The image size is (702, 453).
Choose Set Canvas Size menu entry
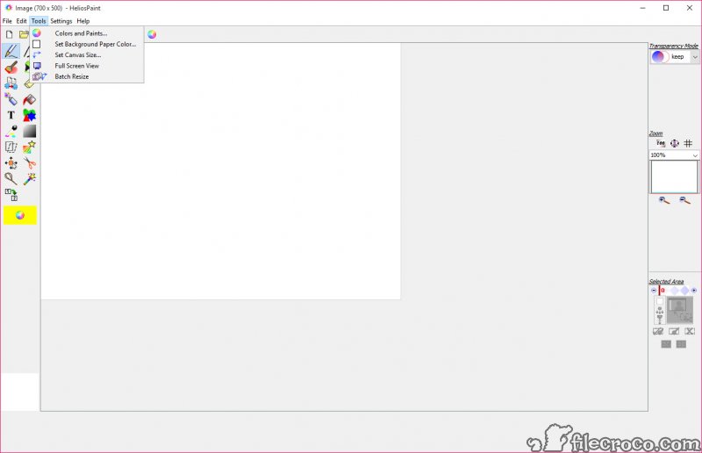(87, 54)
